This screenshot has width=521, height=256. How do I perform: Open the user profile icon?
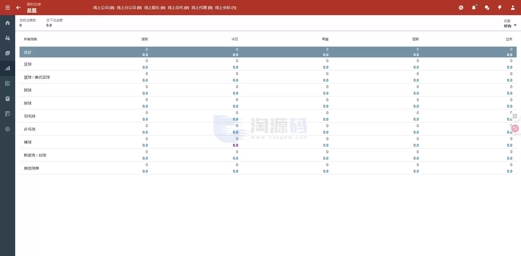click(x=513, y=8)
